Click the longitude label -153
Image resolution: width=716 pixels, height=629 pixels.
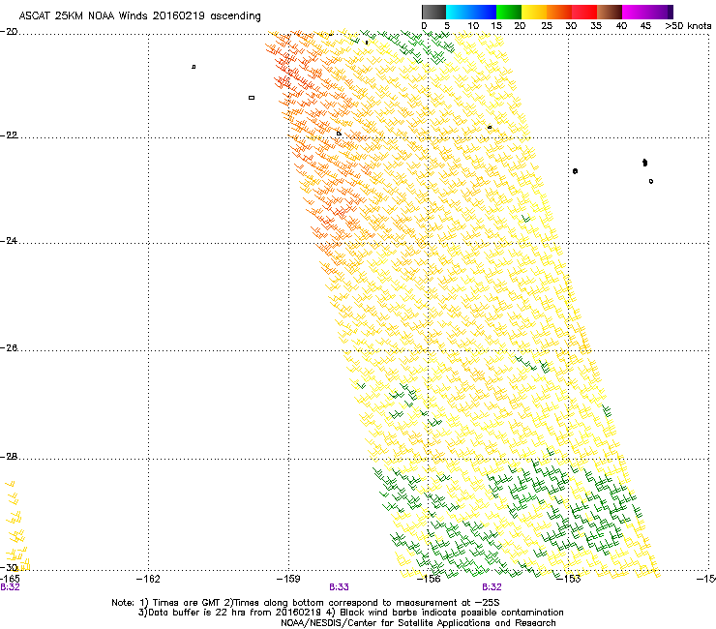[x=569, y=579]
